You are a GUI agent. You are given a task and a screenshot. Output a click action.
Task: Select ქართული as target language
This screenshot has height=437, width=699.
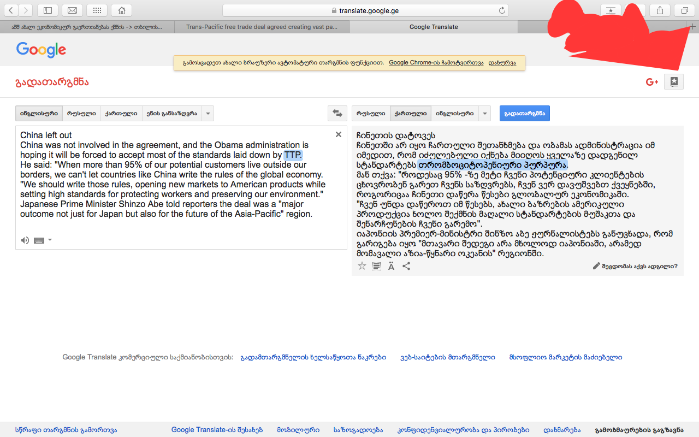pos(410,114)
